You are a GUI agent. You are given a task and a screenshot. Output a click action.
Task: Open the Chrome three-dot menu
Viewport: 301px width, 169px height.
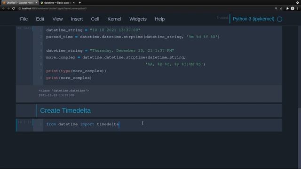[x=298, y=8]
